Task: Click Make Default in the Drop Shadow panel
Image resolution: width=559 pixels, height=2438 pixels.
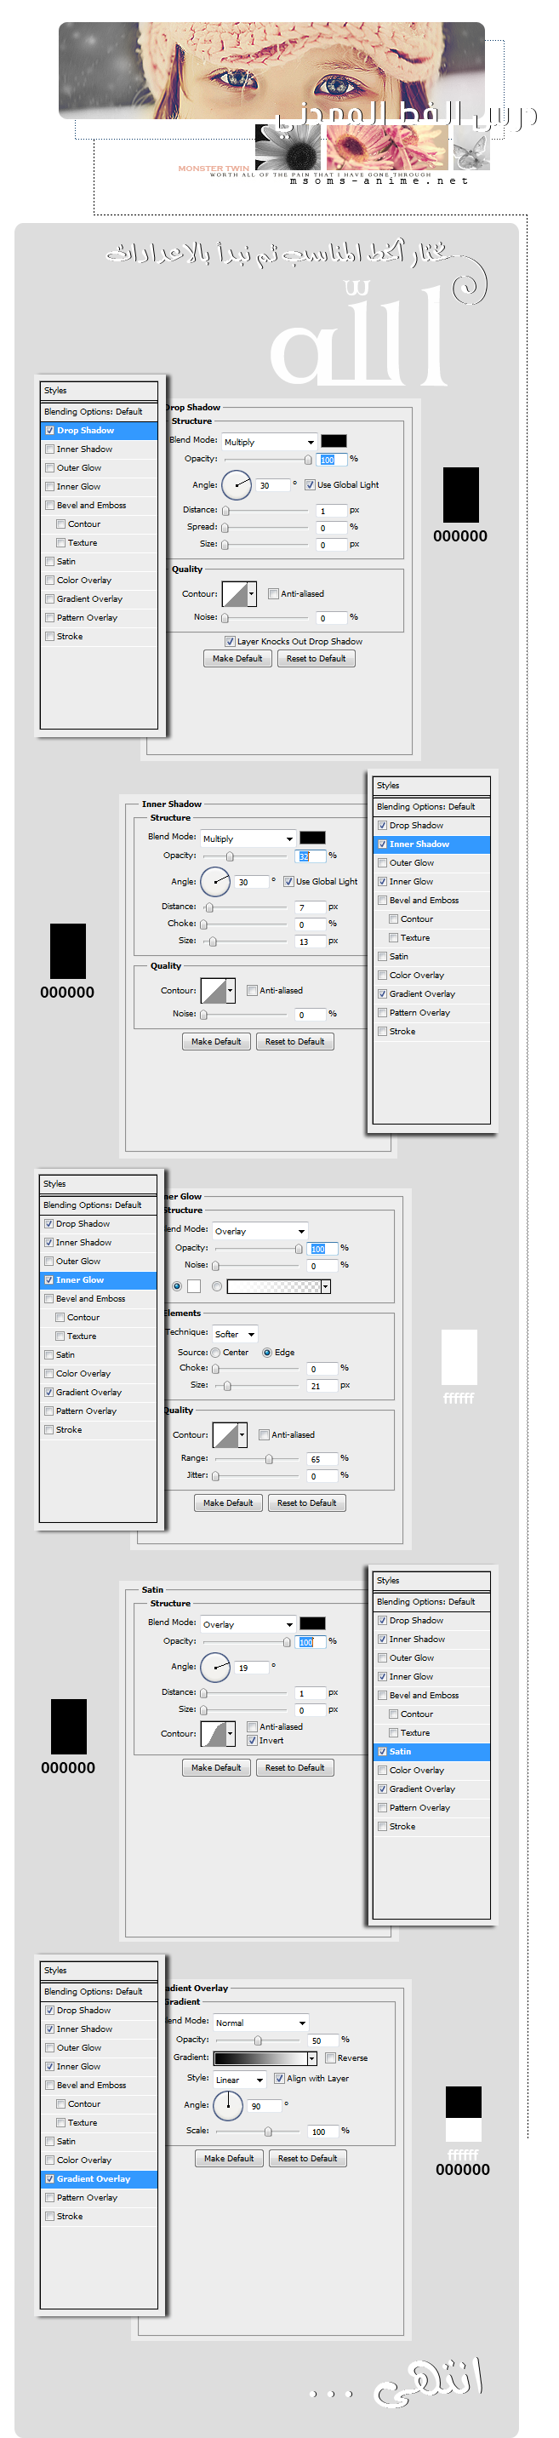Action: [x=237, y=658]
